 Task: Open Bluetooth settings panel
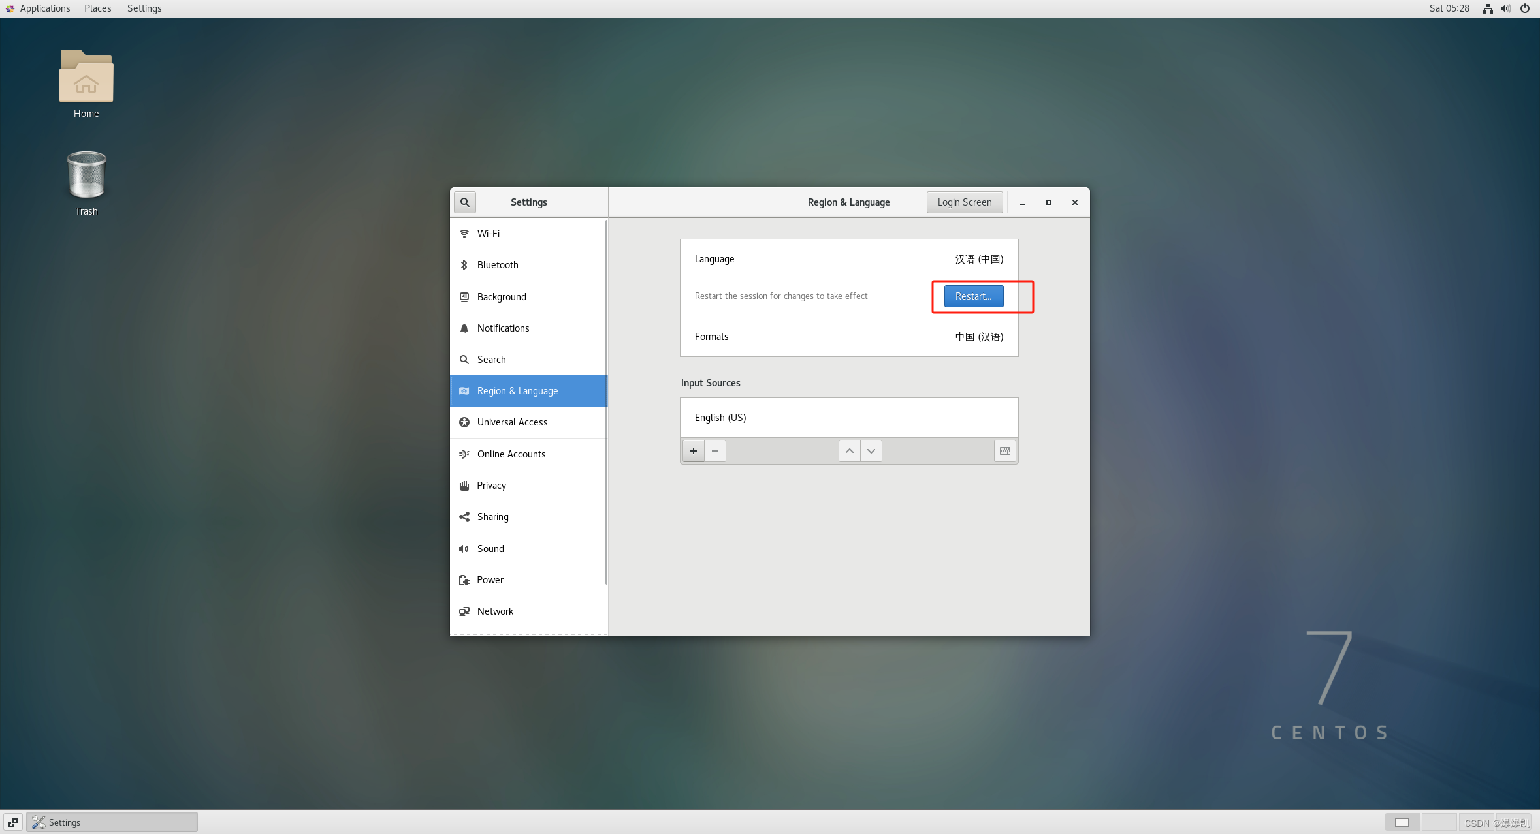[528, 265]
